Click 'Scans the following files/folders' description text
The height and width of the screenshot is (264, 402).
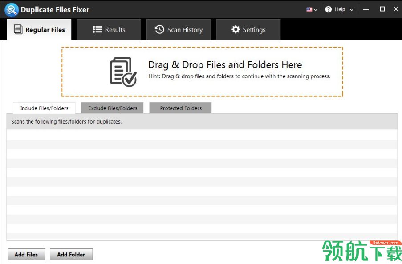tap(66, 122)
